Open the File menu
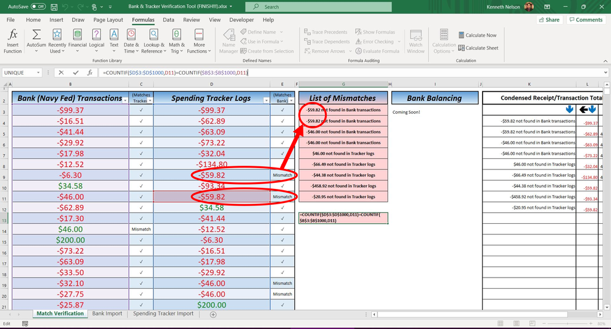 10,20
